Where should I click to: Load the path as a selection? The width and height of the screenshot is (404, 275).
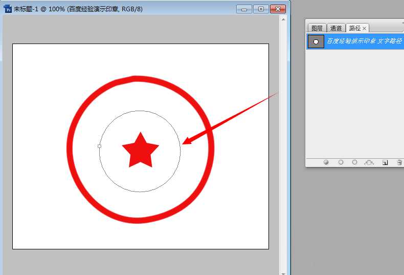tap(355, 162)
